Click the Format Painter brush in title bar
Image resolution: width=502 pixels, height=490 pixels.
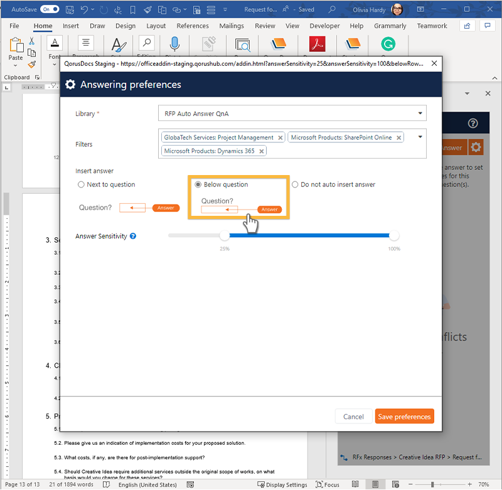(147, 10)
